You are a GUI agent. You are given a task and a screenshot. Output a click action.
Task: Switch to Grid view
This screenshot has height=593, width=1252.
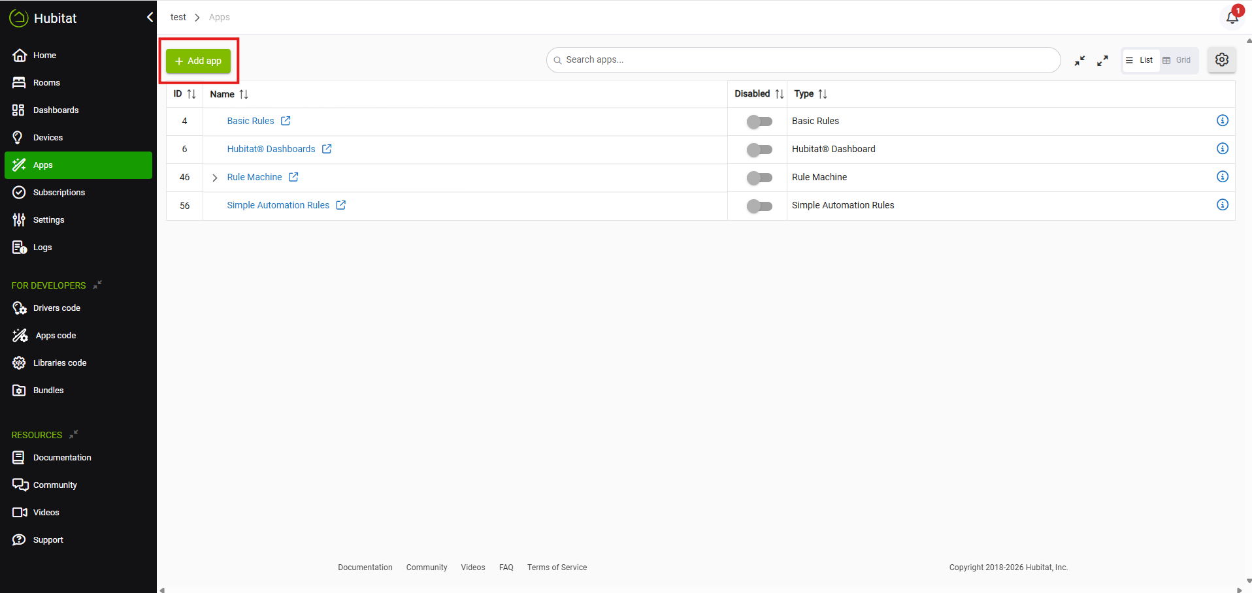(1178, 60)
